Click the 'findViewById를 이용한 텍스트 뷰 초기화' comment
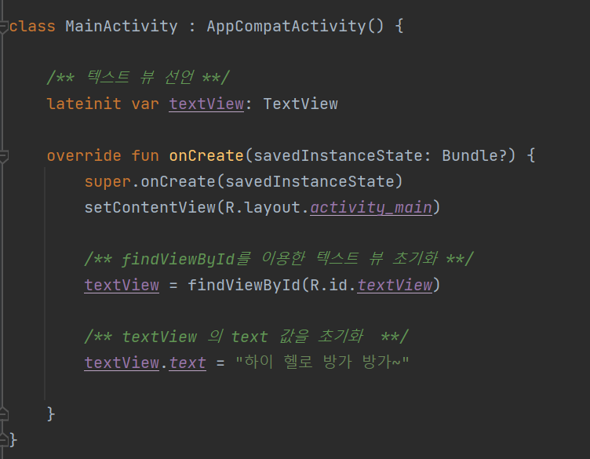 [279, 259]
